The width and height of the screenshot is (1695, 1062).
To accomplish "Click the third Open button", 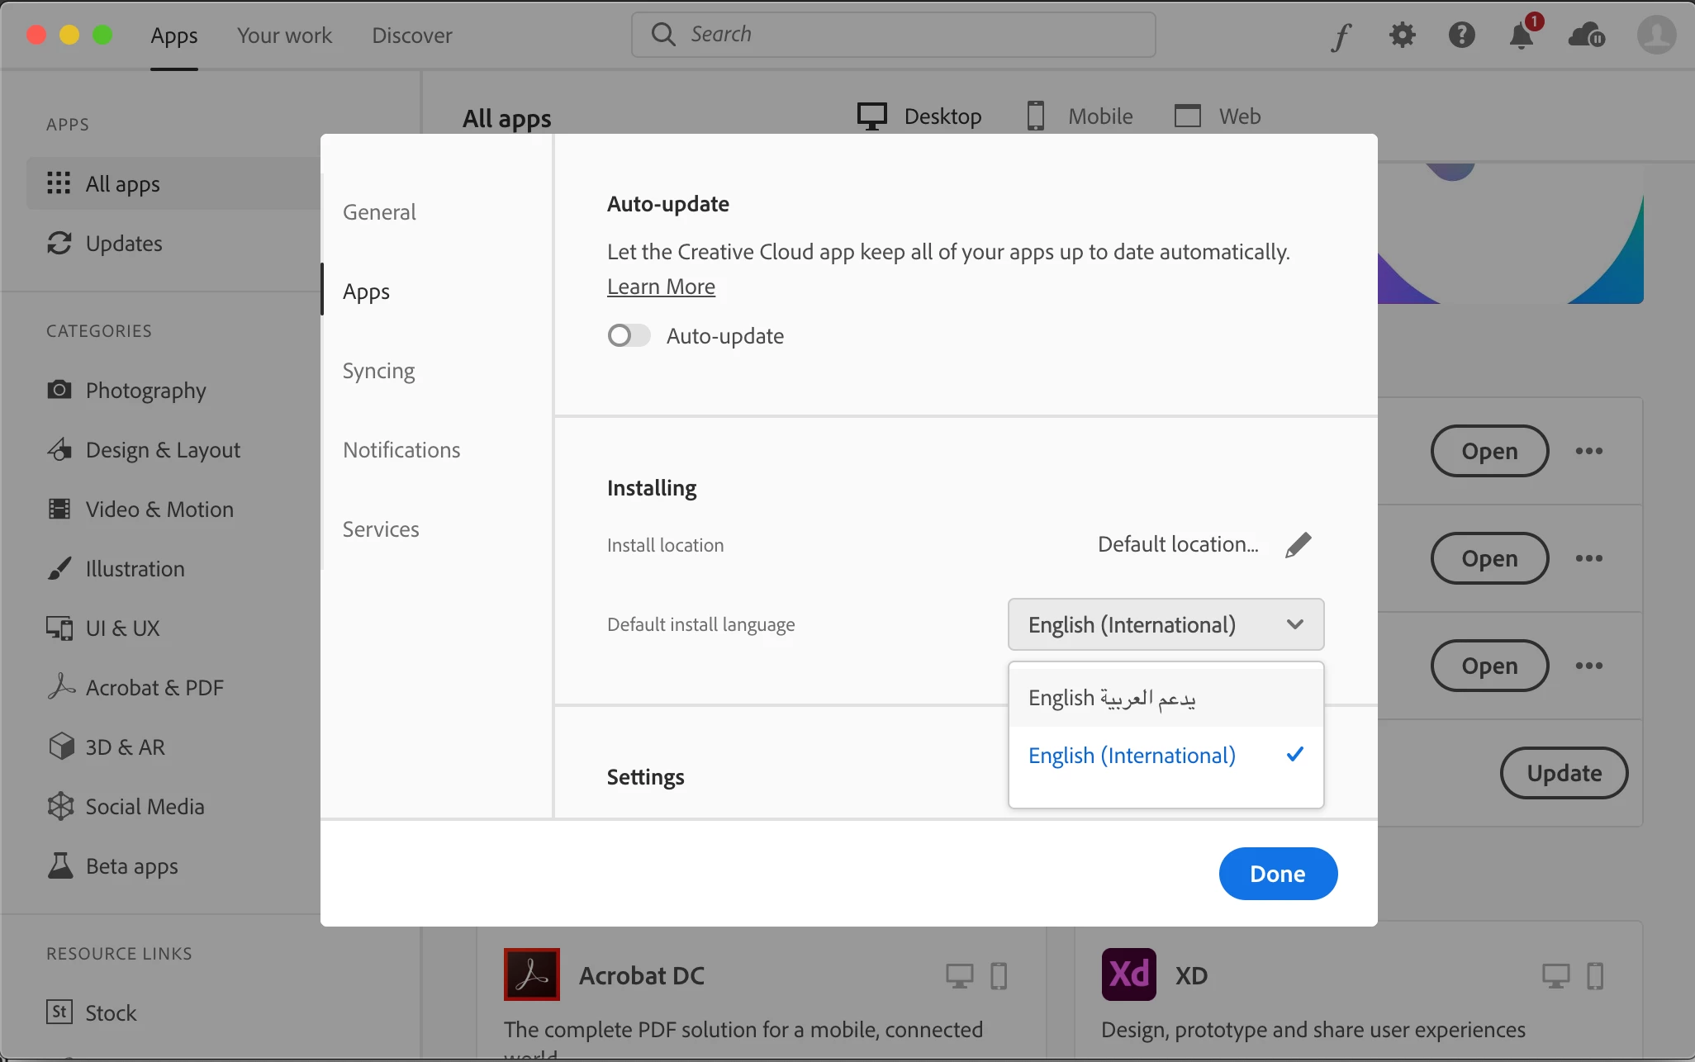I will (x=1489, y=666).
